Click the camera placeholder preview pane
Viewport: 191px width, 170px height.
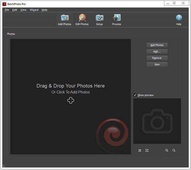point(157,121)
